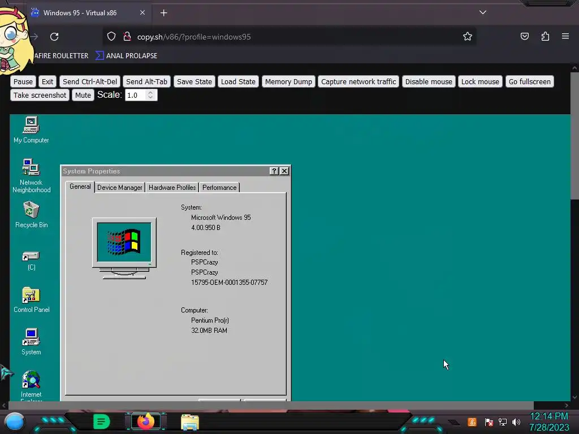
Task: Click the help question mark in System Properties
Action: (274, 171)
